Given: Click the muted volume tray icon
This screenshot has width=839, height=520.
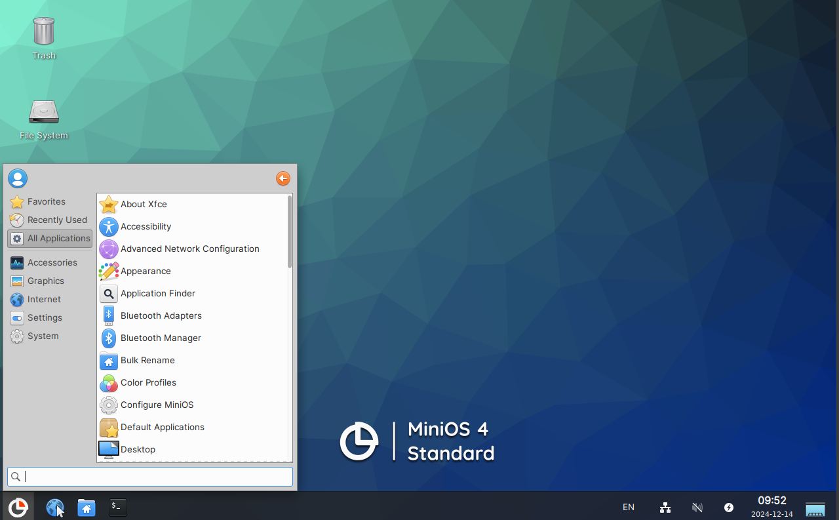Looking at the screenshot, I should point(697,507).
